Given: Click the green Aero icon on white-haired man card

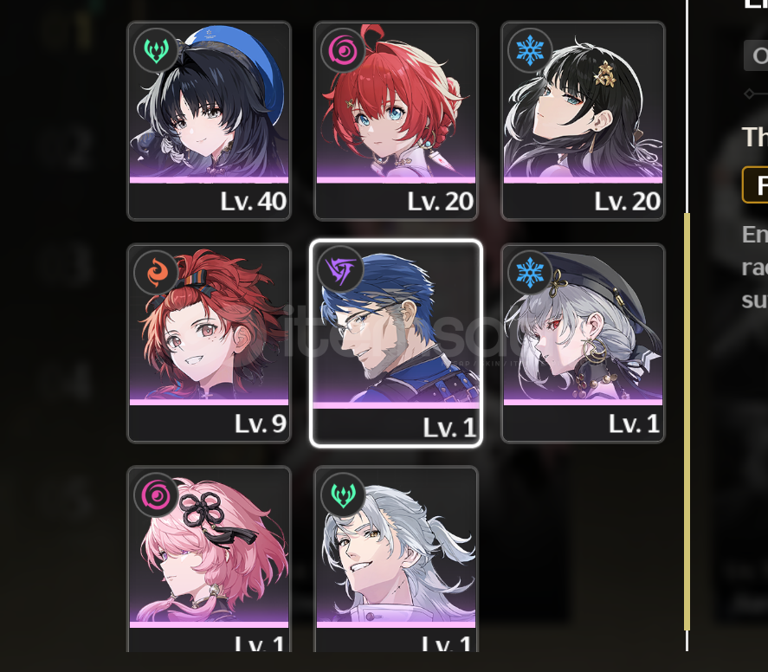Looking at the screenshot, I should [343, 495].
